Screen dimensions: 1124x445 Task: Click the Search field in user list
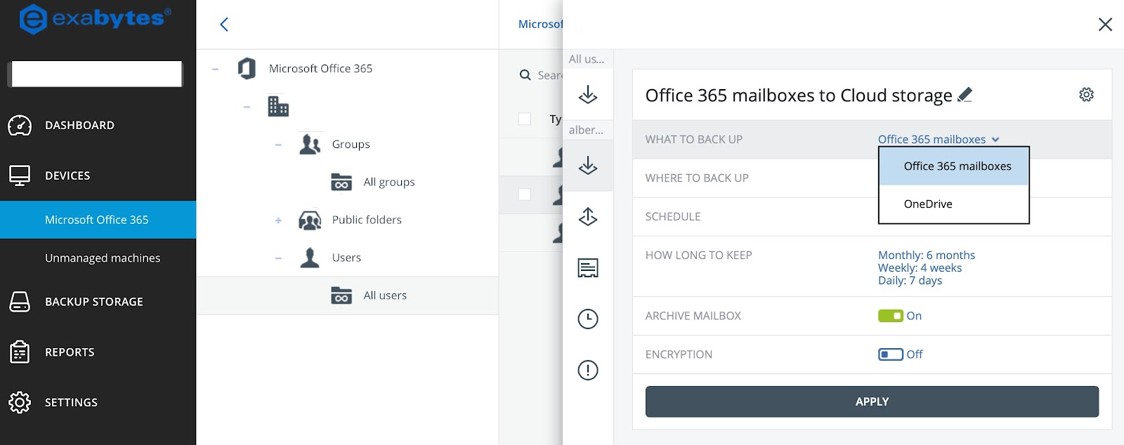(549, 75)
